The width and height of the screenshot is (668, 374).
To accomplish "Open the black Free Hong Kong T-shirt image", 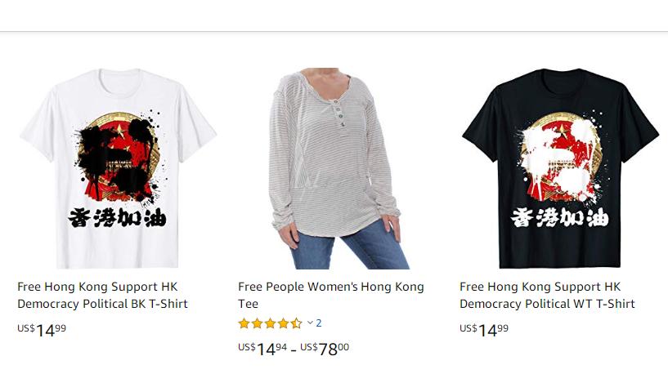I will coord(561,168).
